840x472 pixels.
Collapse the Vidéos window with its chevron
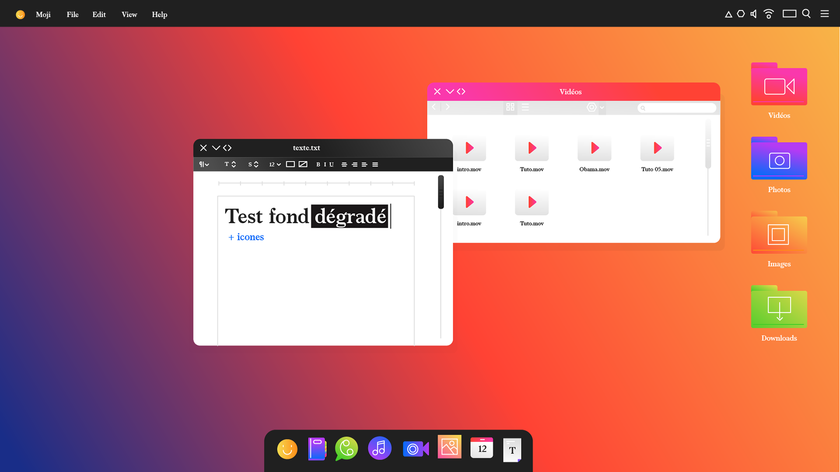pyautogui.click(x=449, y=92)
